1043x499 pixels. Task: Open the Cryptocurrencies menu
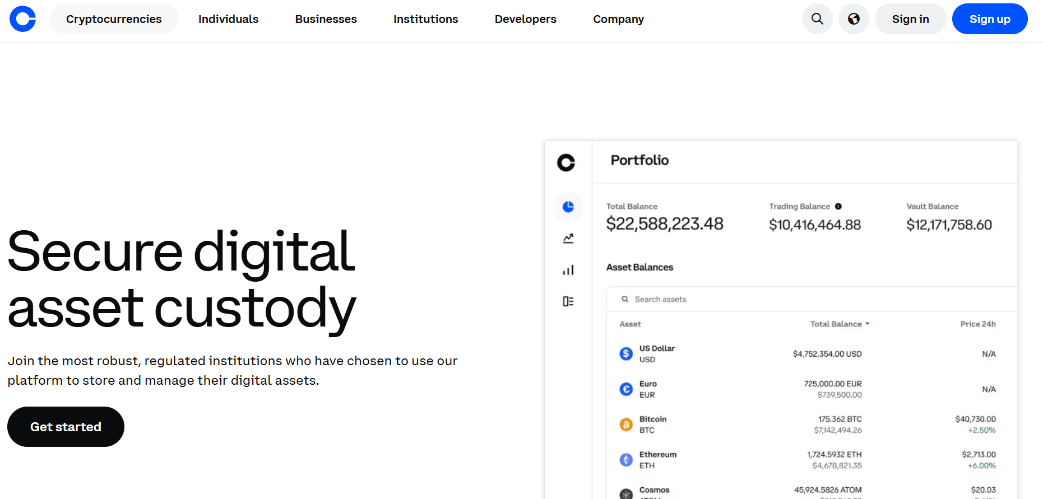coord(114,19)
